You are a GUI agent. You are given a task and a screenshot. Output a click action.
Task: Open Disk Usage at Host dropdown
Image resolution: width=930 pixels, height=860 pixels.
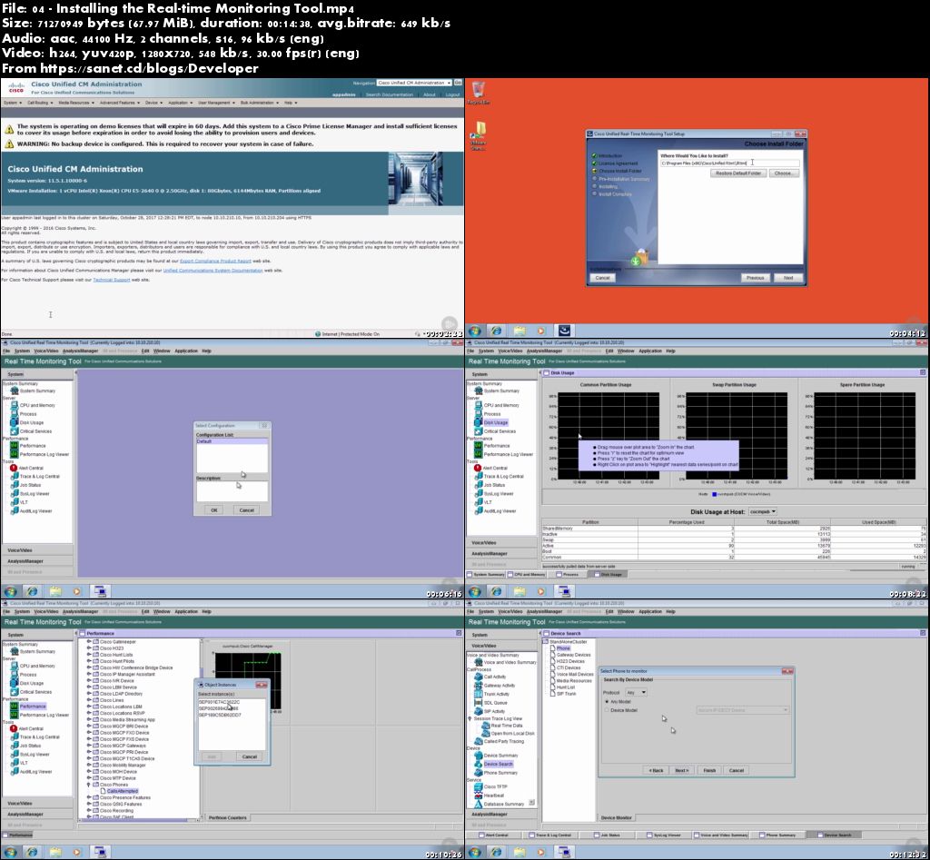tap(762, 512)
